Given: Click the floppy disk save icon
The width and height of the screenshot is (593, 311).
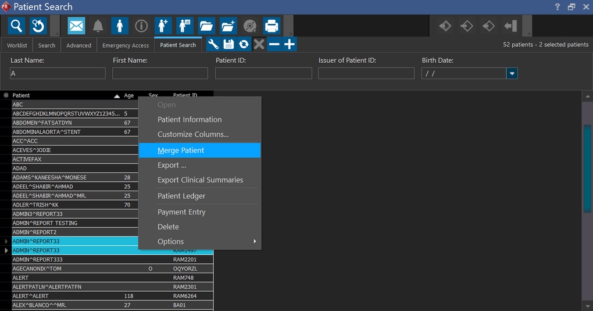Looking at the screenshot, I should [228, 44].
